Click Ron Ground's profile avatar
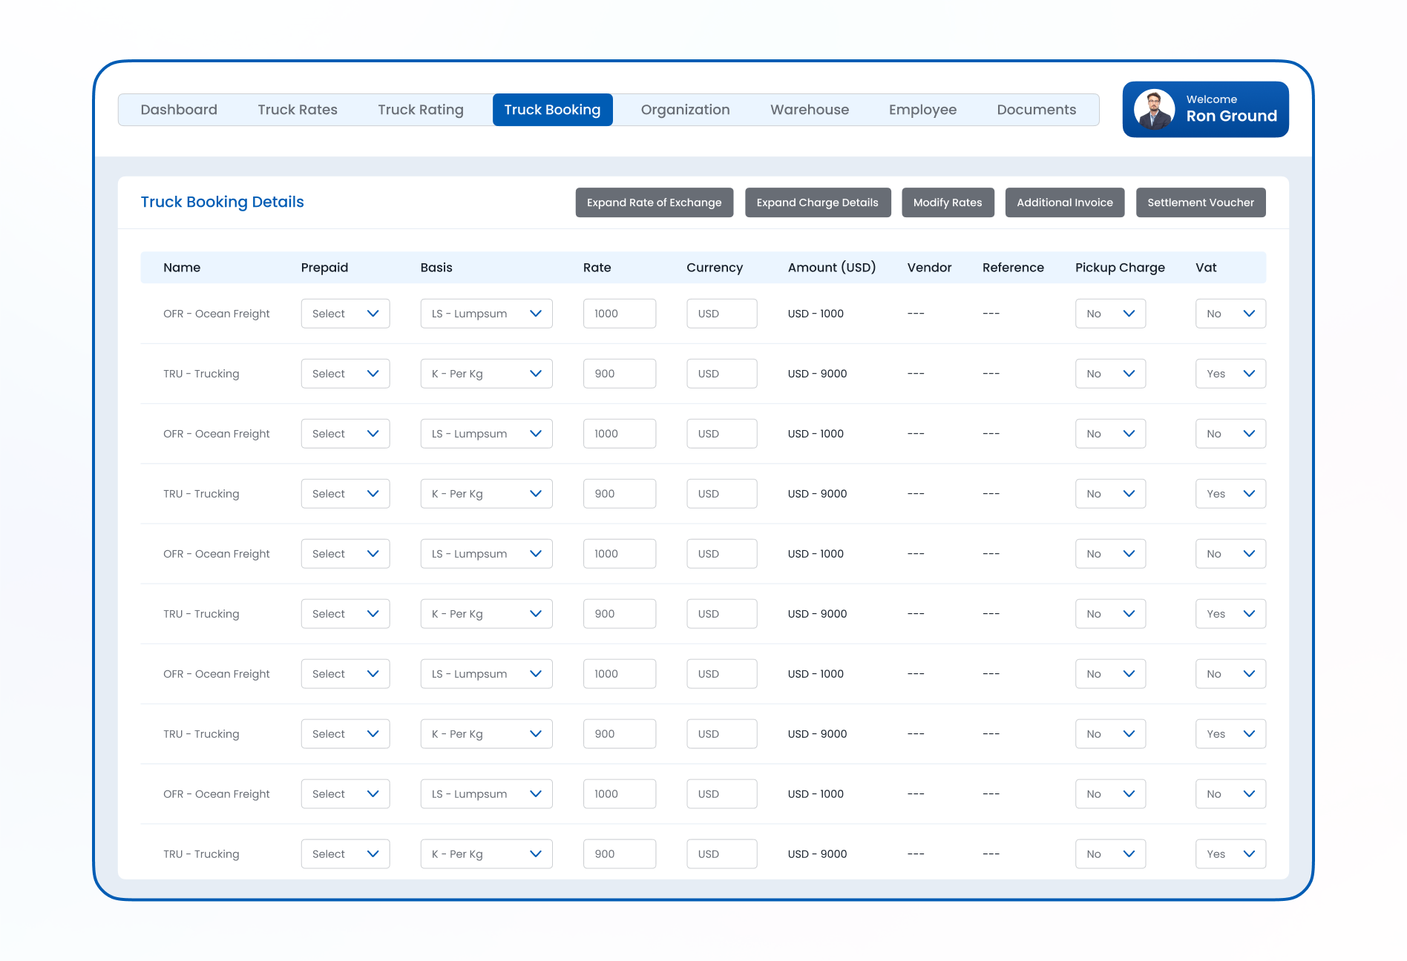Image resolution: width=1407 pixels, height=961 pixels. point(1155,110)
